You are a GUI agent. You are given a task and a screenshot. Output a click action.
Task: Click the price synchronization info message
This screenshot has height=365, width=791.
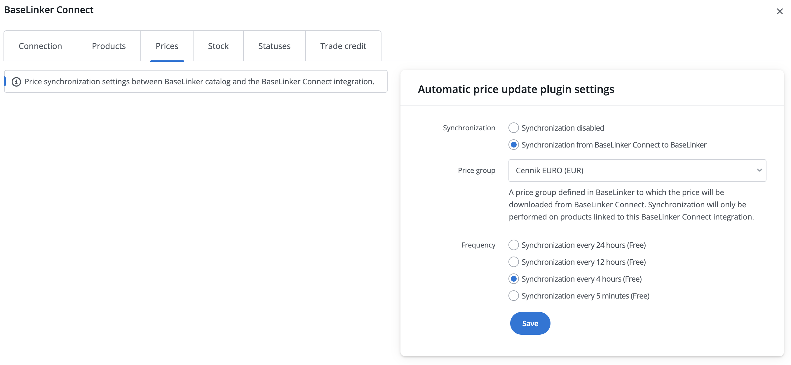[x=199, y=82]
